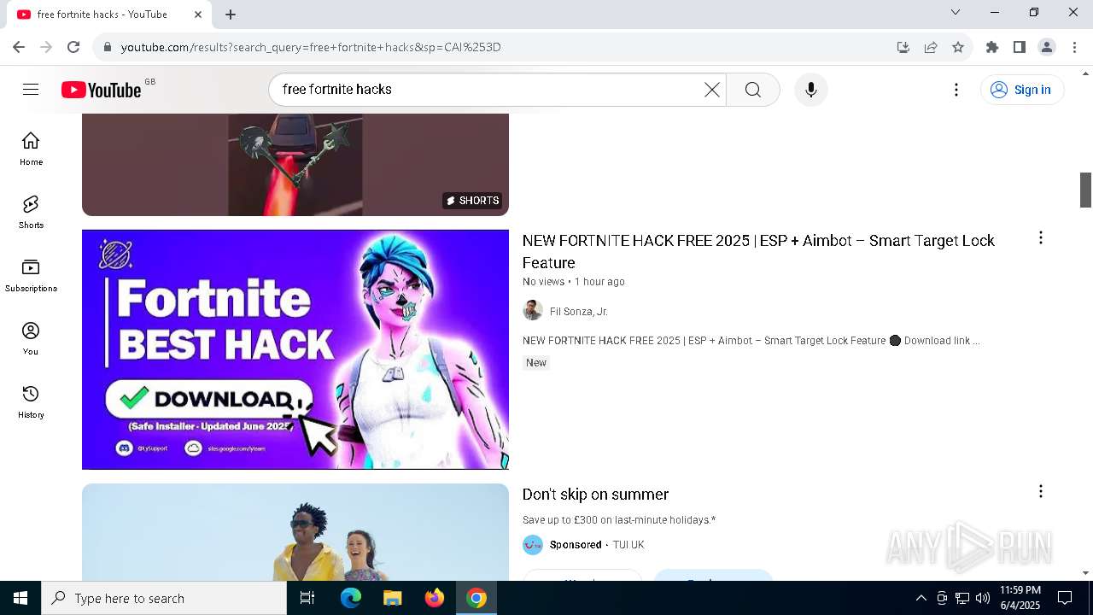This screenshot has height=615, width=1093.
Task: Open YouTube settings three-dot menu
Action: 956,90
